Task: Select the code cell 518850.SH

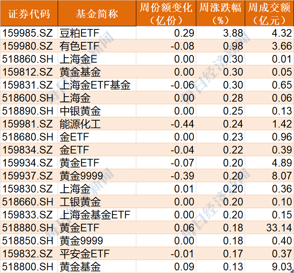Action: (x=29, y=241)
